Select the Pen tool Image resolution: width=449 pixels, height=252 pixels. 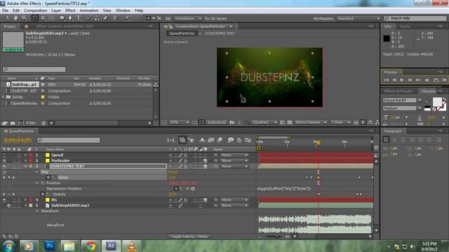(70, 18)
